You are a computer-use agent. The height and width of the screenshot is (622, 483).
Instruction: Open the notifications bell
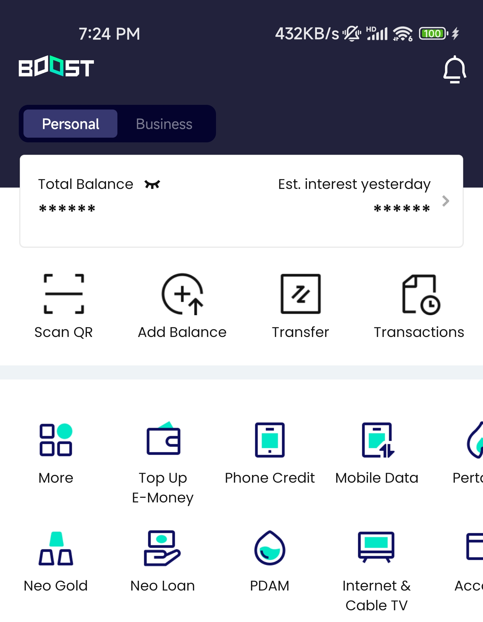click(x=454, y=69)
